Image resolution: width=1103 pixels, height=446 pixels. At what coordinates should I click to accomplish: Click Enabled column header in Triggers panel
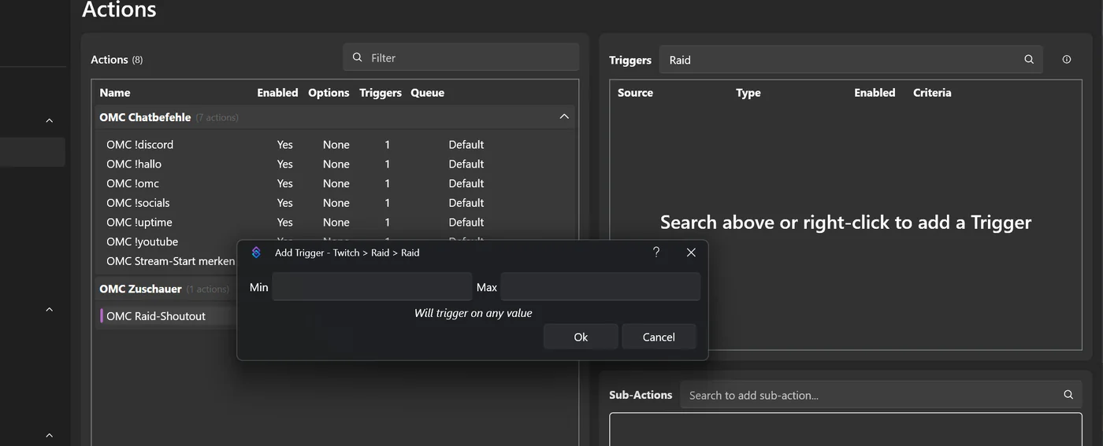pyautogui.click(x=875, y=93)
